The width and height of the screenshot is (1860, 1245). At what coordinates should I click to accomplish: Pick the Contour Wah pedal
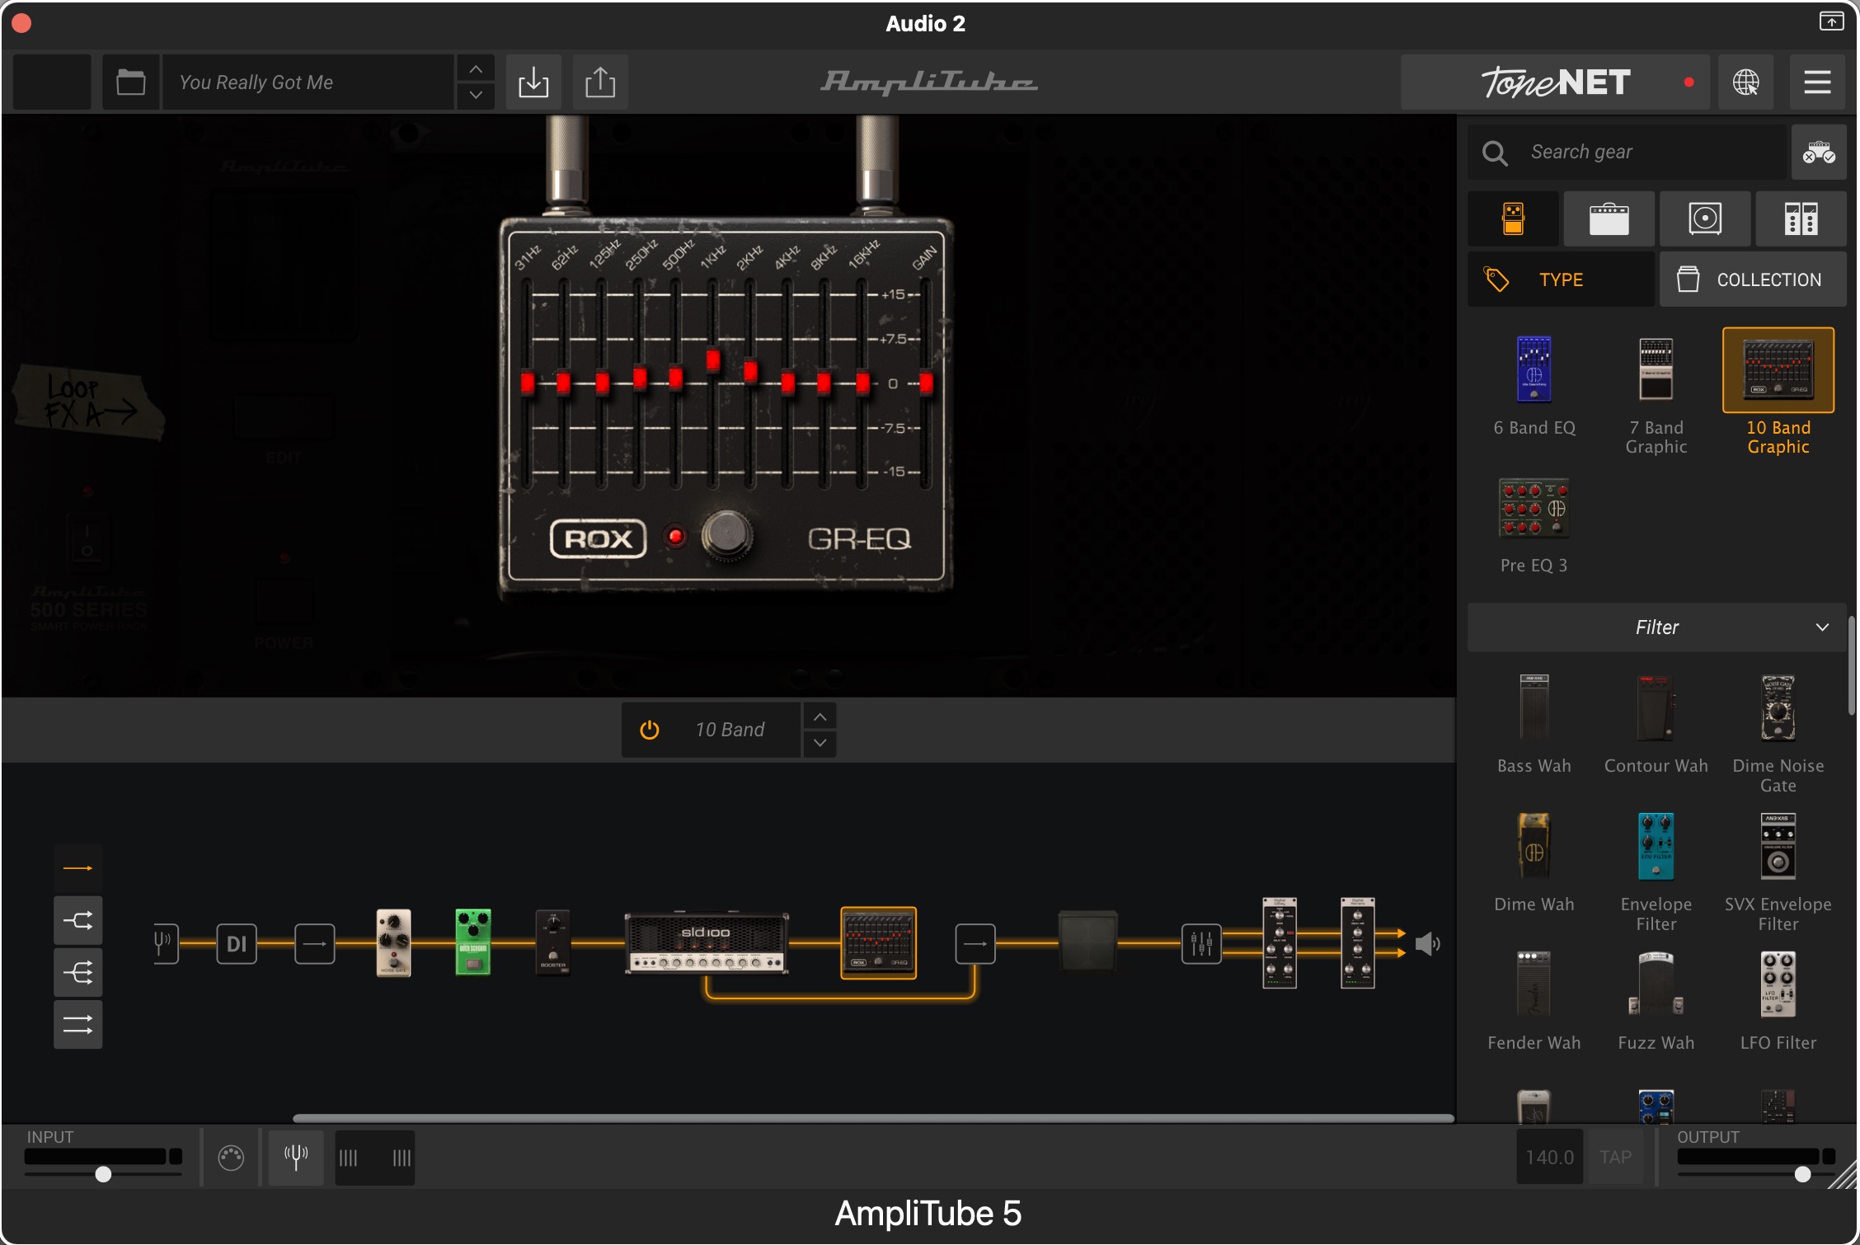1656,724
